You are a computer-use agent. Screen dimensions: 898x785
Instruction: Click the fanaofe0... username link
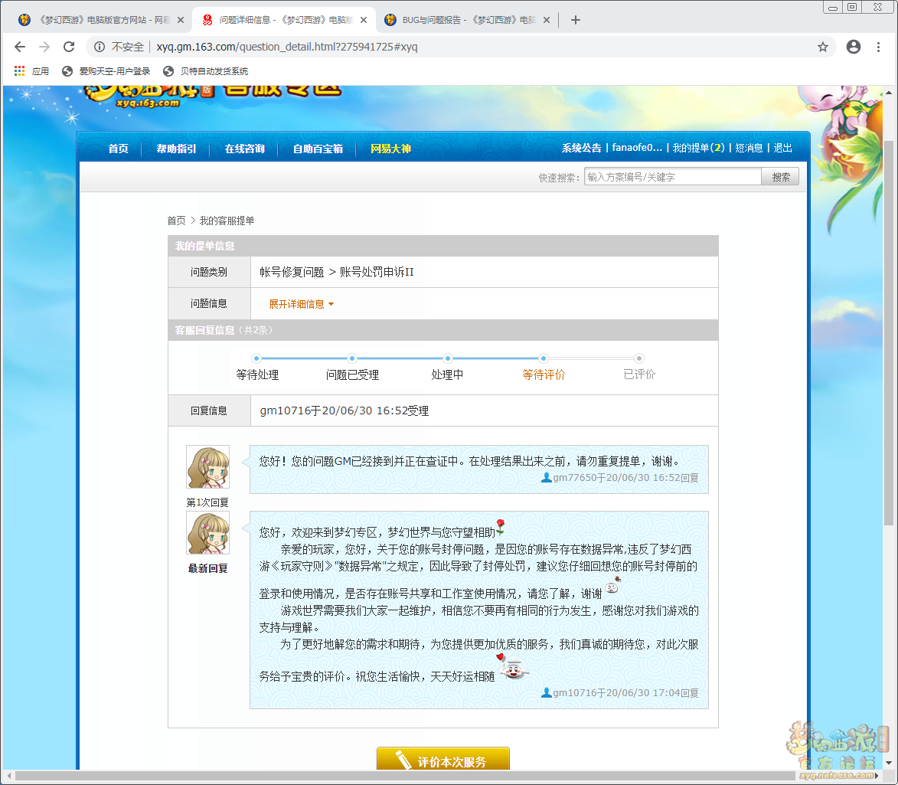(x=637, y=148)
